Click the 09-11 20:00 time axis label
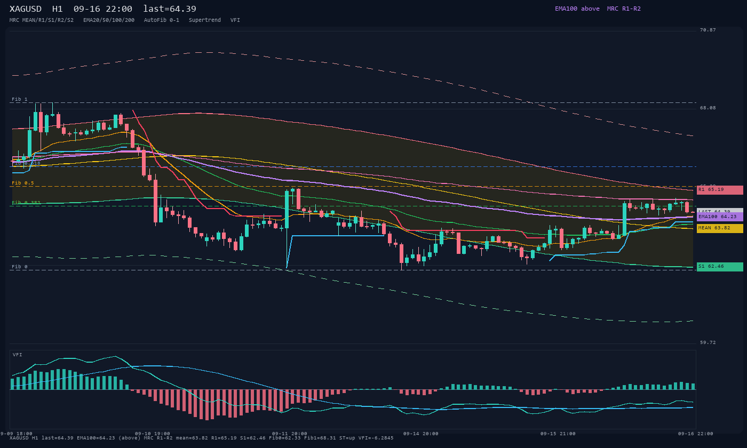747x448 pixels. (x=290, y=434)
